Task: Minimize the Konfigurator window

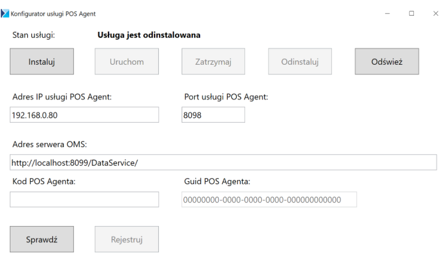Action: click(x=388, y=14)
